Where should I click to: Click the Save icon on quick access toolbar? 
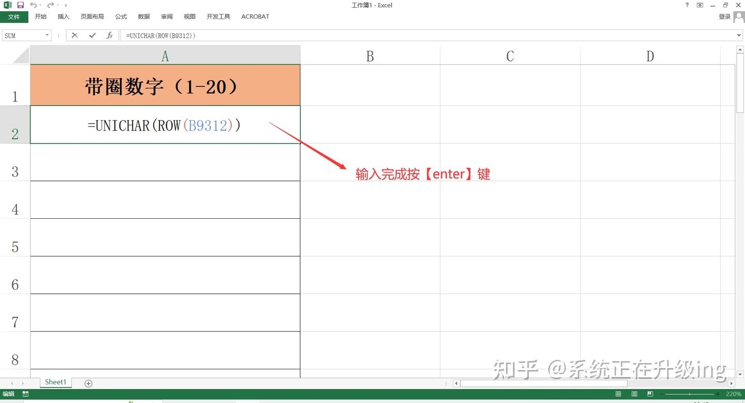click(x=20, y=5)
